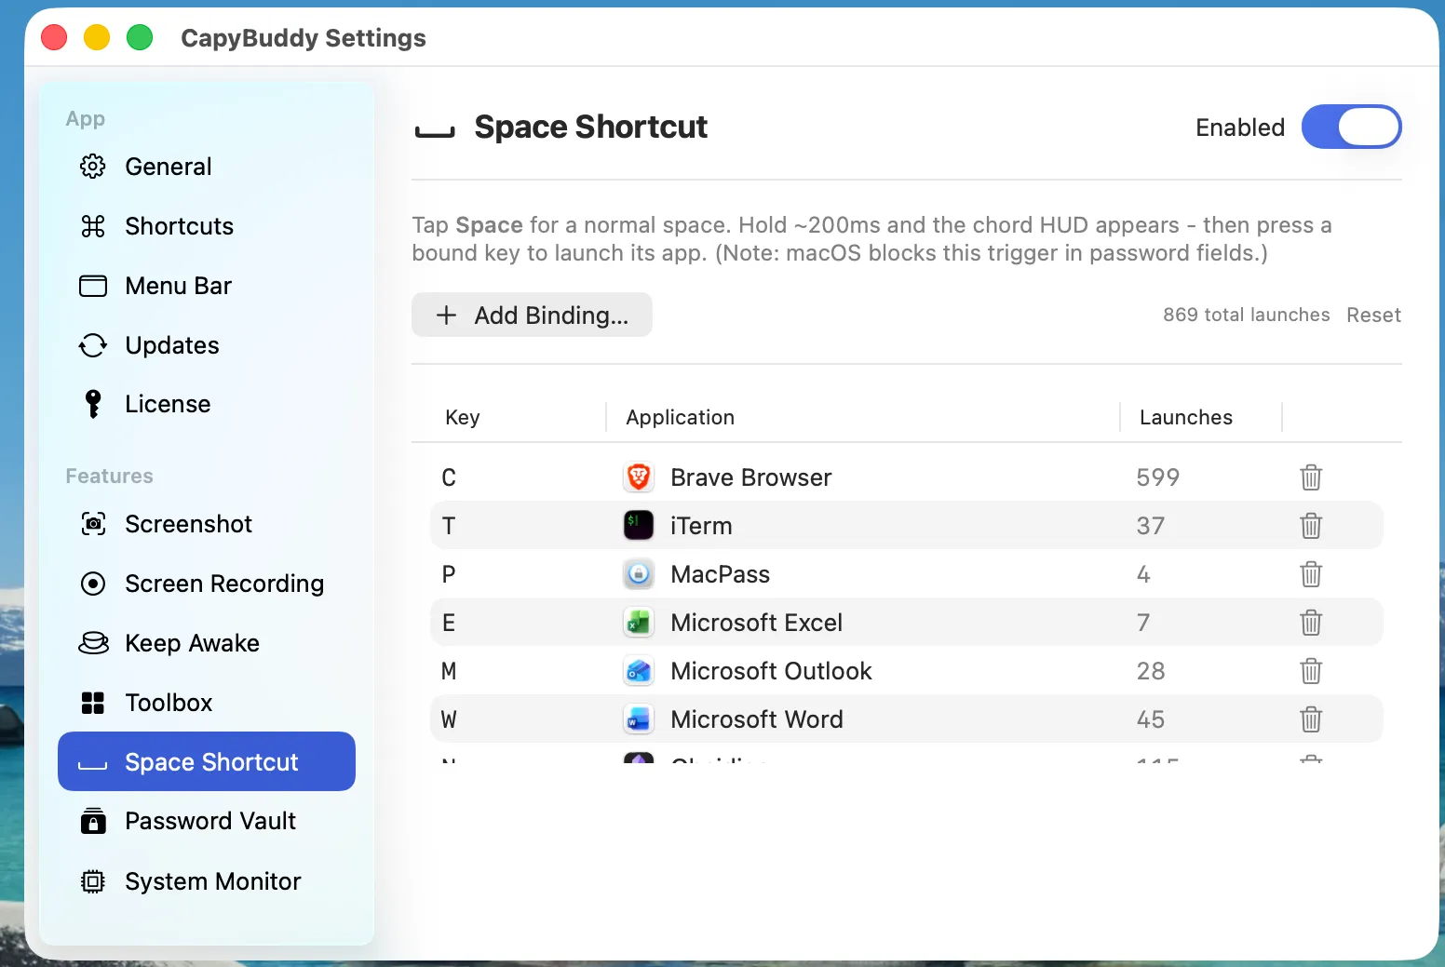The height and width of the screenshot is (967, 1445).
Task: Select Keep Awake in the sidebar
Action: coord(207,643)
